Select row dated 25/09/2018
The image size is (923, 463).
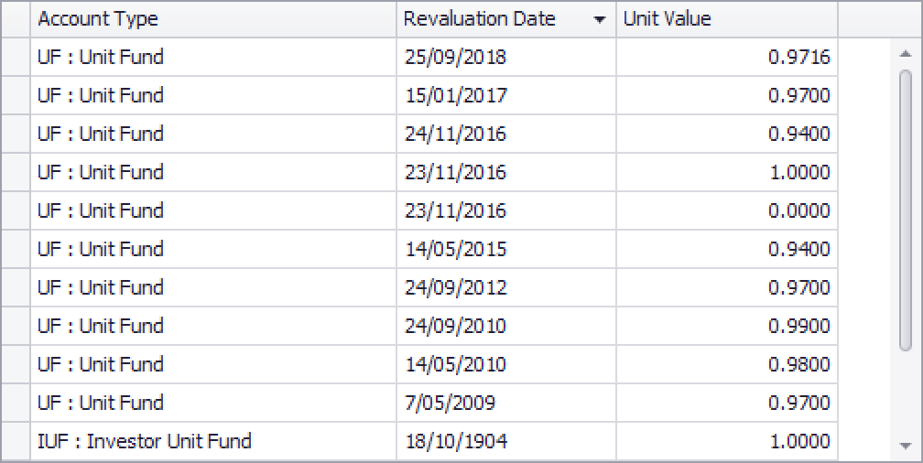click(x=434, y=57)
